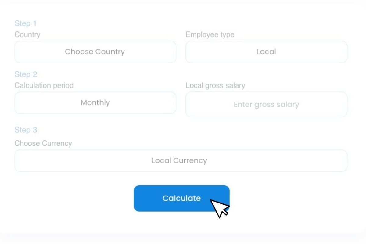Click the Choose Currency label

tap(43, 143)
